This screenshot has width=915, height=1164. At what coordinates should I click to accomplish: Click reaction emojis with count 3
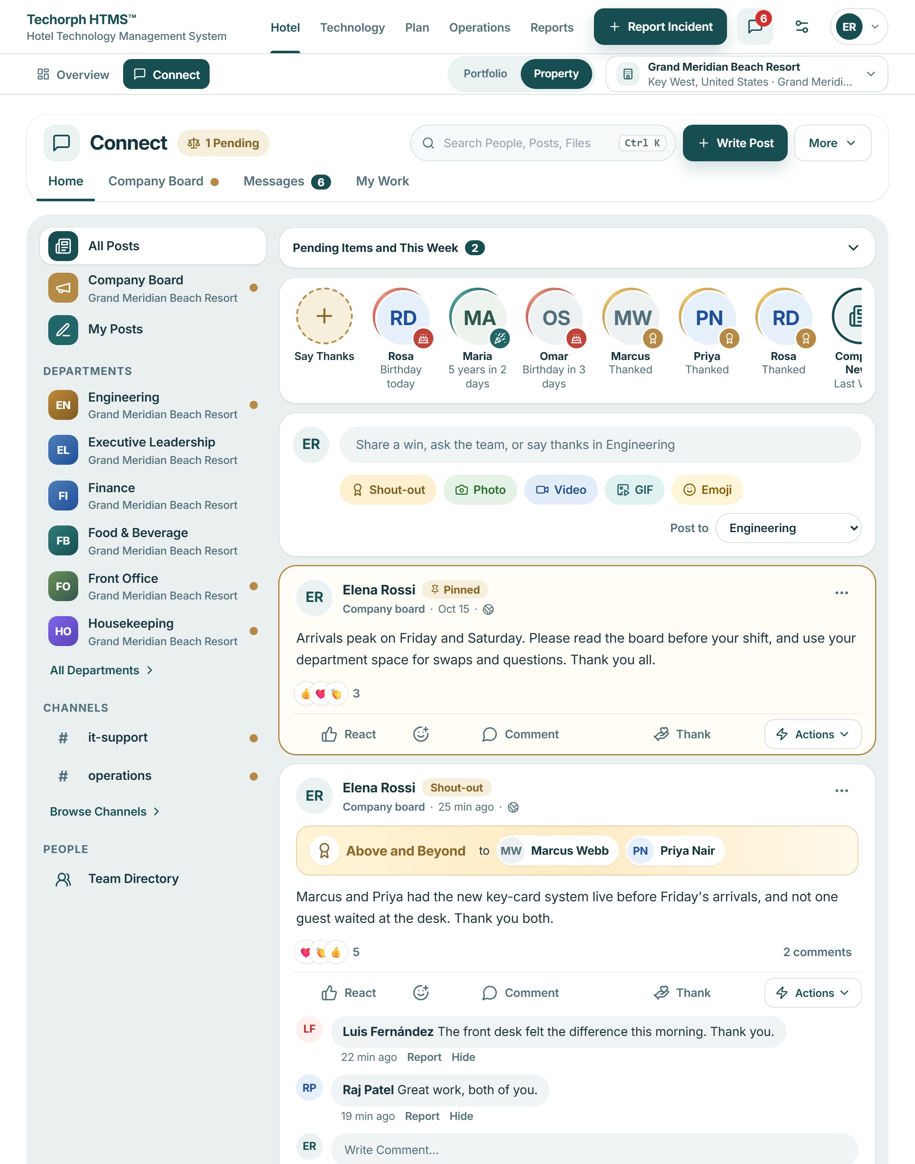tap(327, 693)
